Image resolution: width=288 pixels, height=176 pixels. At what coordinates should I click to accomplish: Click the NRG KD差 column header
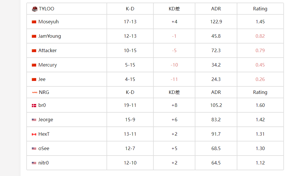pyautogui.click(x=174, y=92)
